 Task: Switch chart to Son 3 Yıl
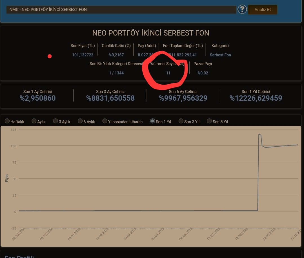(x=181, y=121)
